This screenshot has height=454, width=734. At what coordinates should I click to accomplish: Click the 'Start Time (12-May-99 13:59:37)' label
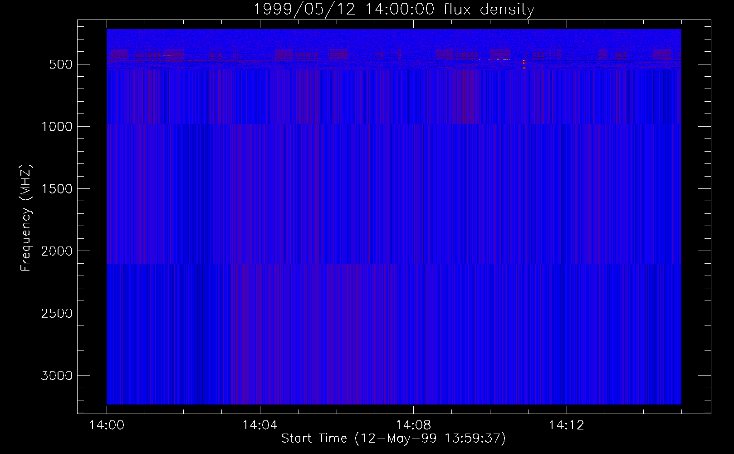[393, 439]
